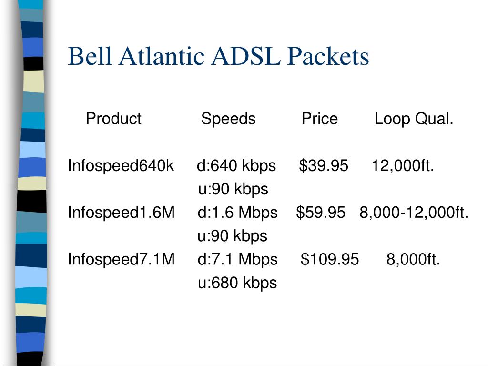Select the Infospeed640k product name
This screenshot has height=366, width=488.
tap(121, 166)
